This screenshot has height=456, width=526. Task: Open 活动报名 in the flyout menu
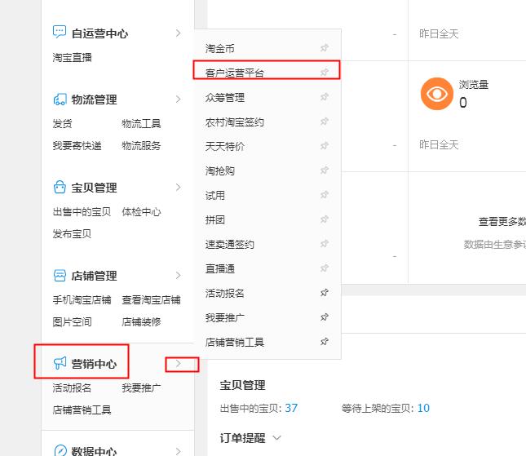(x=225, y=294)
